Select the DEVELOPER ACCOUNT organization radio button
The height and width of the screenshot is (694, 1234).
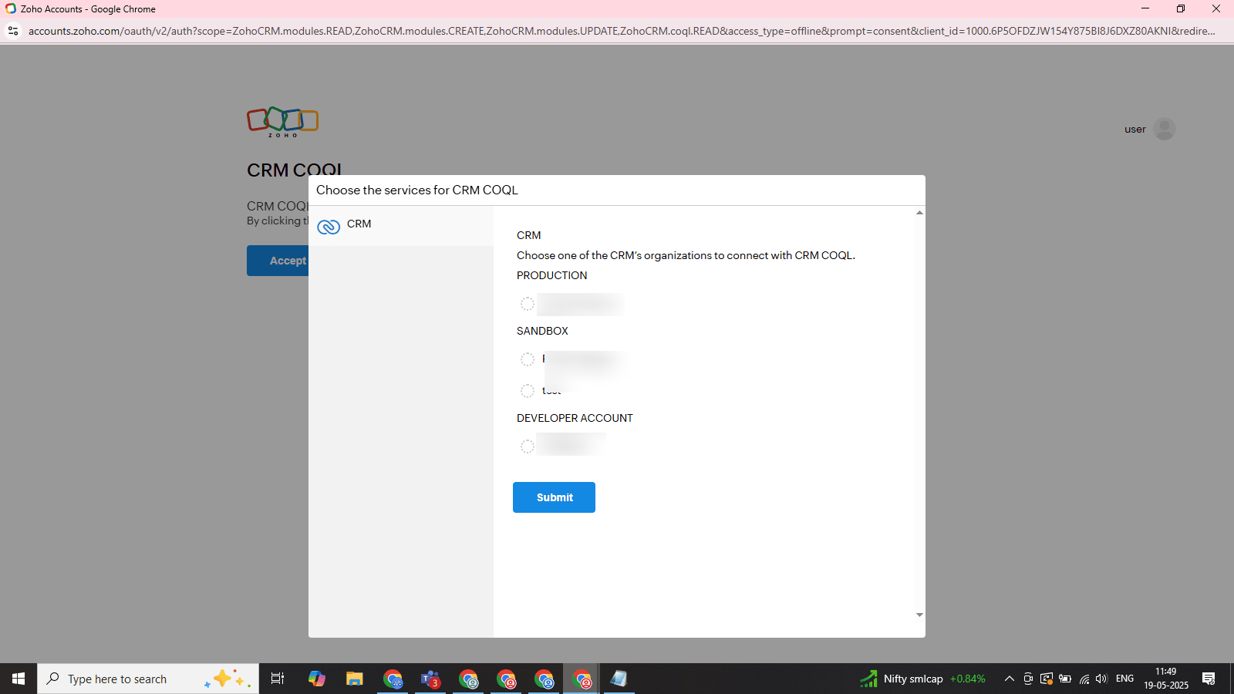pos(528,446)
